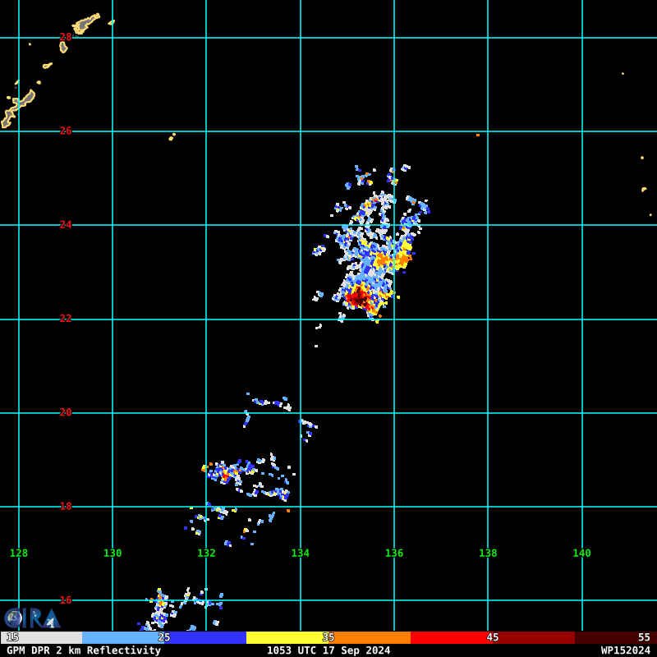Viewport: 657px width, 657px height.
Task: Click the 16 latitude label
Action: [x=66, y=600]
